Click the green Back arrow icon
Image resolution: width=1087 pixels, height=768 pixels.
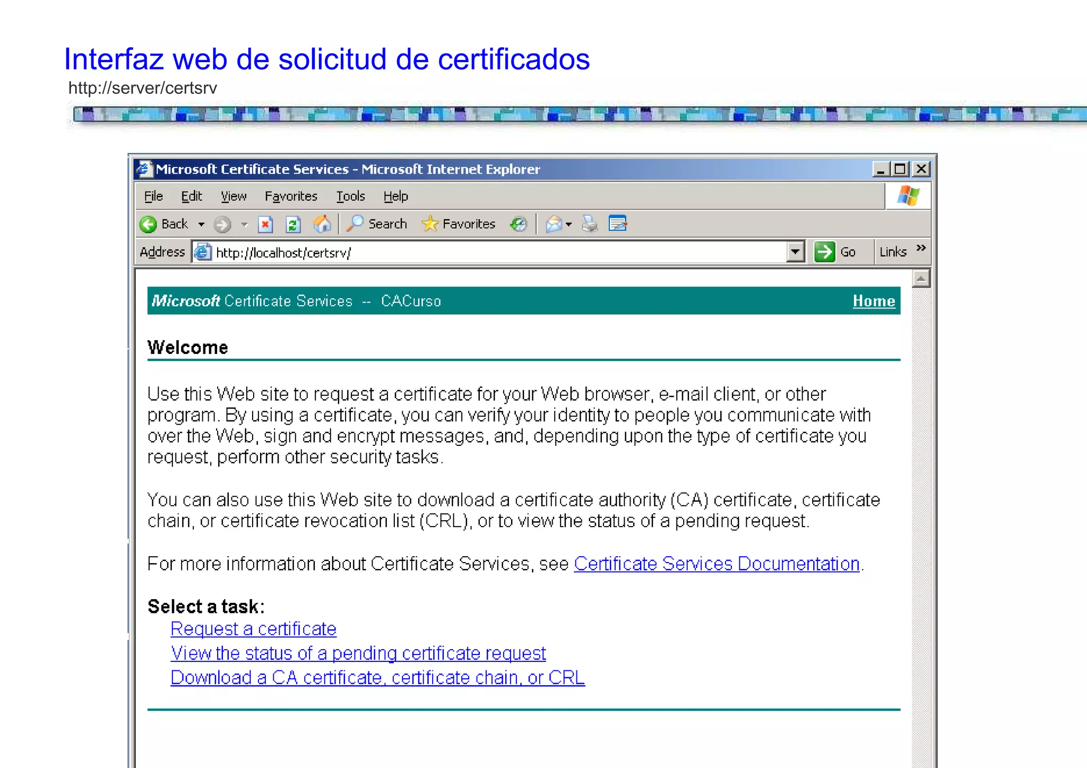[x=148, y=225]
